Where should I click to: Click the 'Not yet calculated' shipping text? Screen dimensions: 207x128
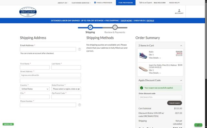coord(178,122)
